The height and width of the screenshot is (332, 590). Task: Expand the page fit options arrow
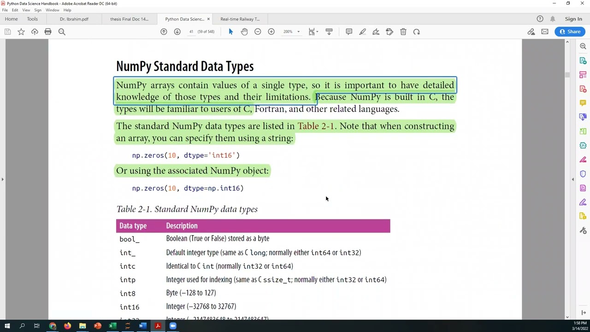317,32
